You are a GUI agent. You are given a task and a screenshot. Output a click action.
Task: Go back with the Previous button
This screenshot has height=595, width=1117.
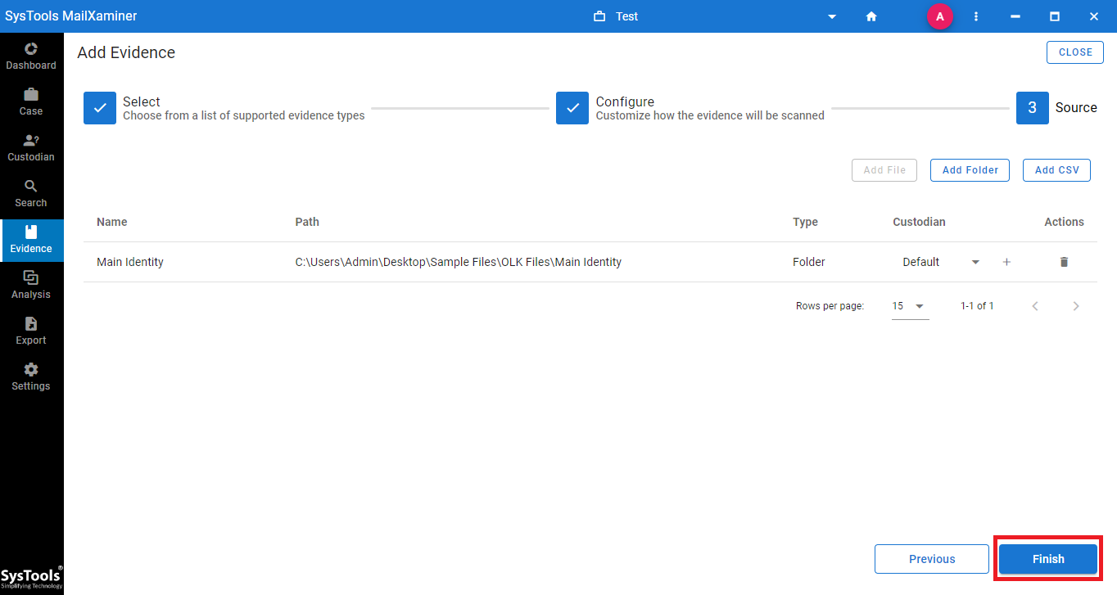(x=932, y=559)
